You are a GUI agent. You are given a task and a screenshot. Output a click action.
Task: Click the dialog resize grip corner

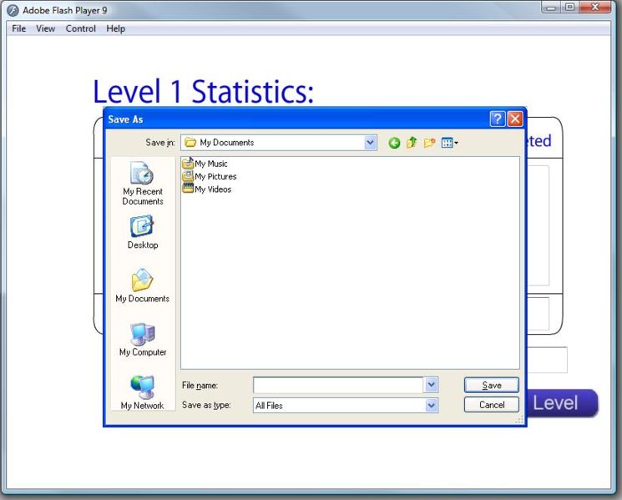tap(519, 420)
